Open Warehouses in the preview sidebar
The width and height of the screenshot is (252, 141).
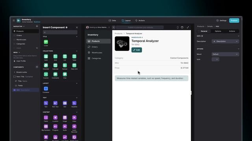point(98,52)
